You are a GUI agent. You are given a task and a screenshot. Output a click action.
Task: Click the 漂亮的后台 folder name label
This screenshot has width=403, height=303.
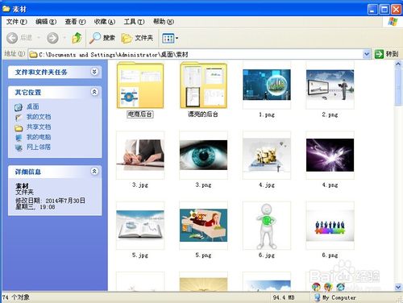point(203,114)
